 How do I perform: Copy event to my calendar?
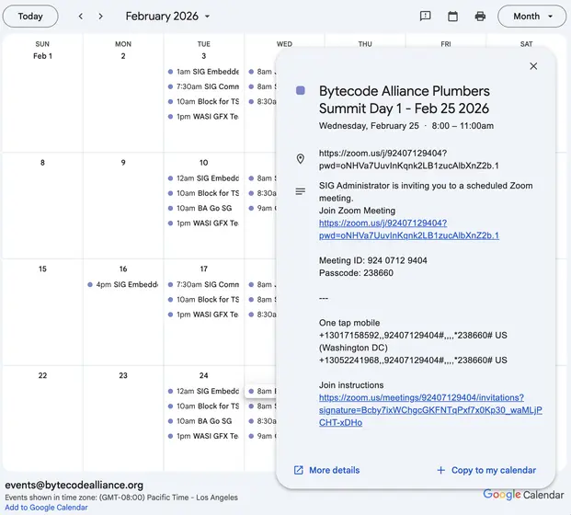485,470
